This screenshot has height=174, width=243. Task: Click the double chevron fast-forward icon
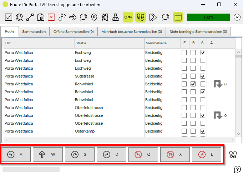click(153, 17)
